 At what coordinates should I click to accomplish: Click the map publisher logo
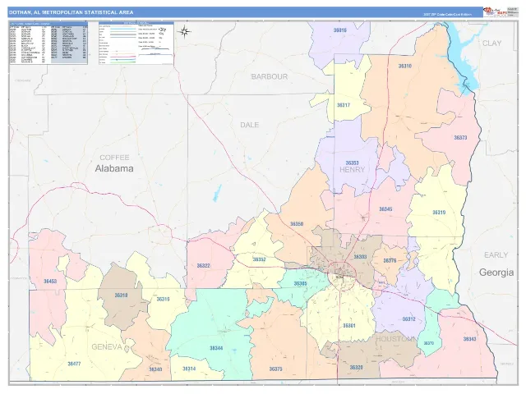(495, 11)
